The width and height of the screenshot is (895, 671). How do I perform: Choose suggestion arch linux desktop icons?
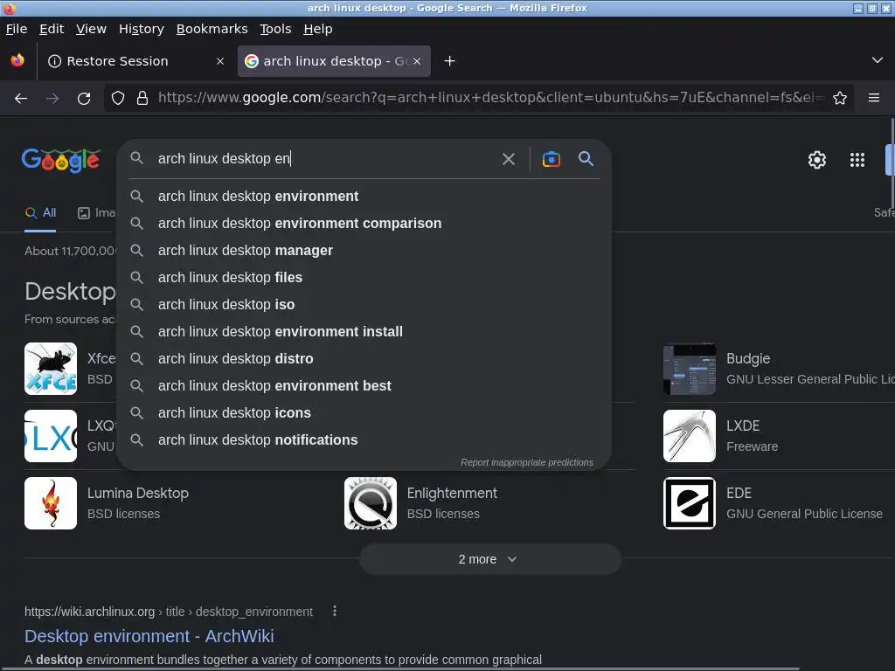364,413
